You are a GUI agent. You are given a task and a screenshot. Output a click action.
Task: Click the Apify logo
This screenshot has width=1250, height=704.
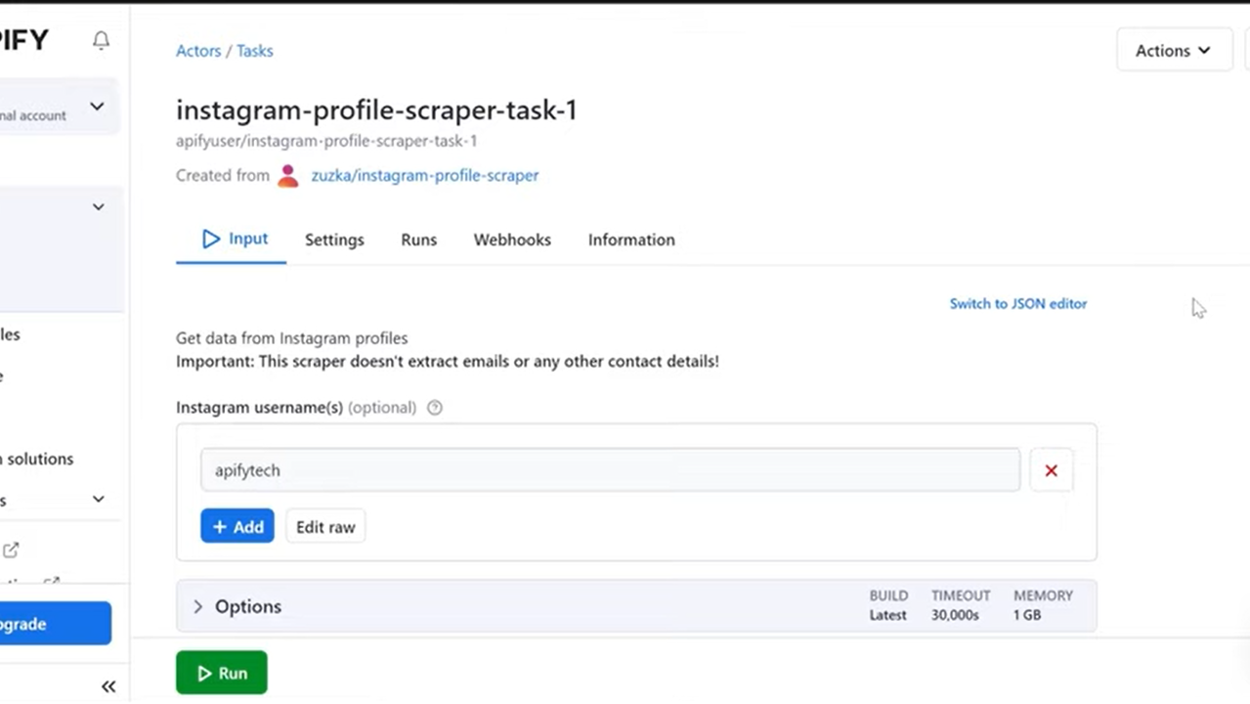pyautogui.click(x=24, y=39)
